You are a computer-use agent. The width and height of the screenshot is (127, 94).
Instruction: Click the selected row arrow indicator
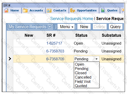point(10,59)
